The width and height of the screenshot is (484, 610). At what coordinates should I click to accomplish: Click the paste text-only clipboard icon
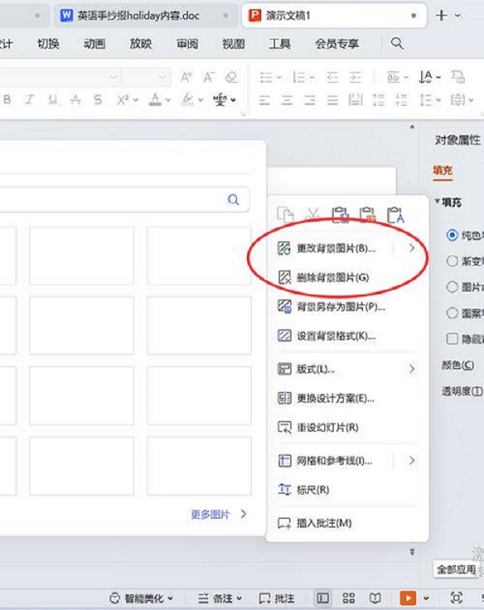394,215
